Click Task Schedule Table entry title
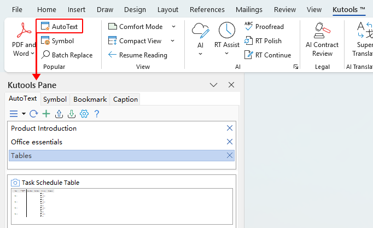 [50, 183]
